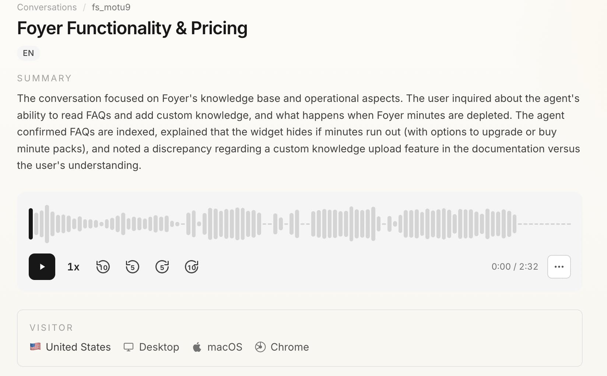This screenshot has width=607, height=376.
Task: Select the fs_motu9 breadcrumb item
Action: coord(111,7)
